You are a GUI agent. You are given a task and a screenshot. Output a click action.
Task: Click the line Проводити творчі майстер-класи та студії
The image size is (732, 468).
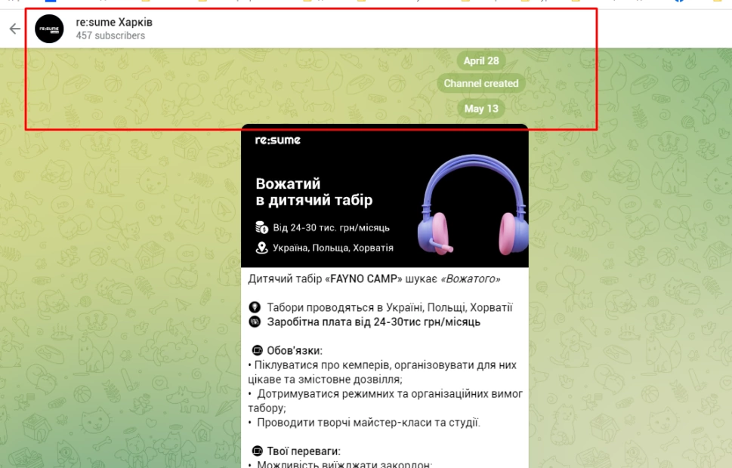[364, 422]
